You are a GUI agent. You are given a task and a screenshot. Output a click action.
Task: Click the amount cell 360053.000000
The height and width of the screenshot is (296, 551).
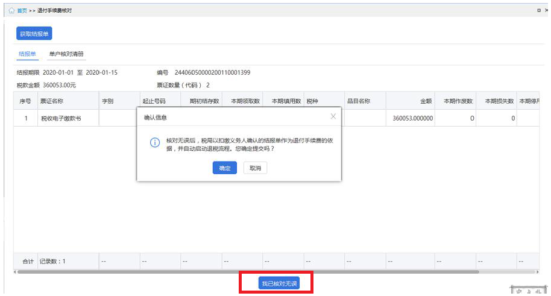411,118
